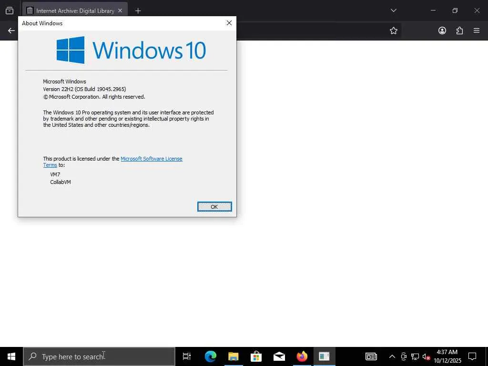Close the Firefox window
Image resolution: width=488 pixels, height=366 pixels.
[477, 10]
